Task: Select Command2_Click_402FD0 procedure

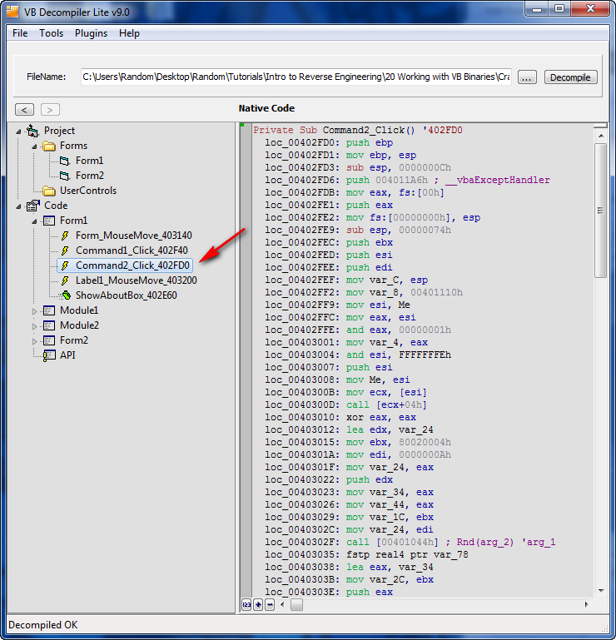Action: coord(132,265)
